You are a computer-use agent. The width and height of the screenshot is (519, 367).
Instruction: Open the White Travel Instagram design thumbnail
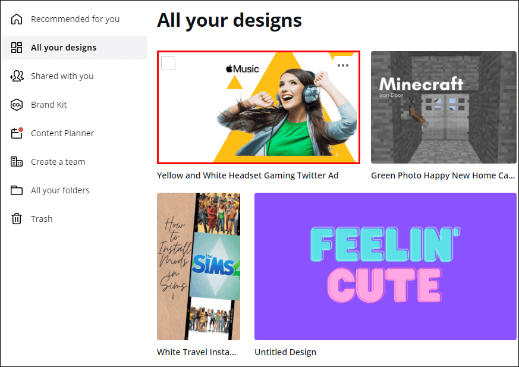pos(198,266)
